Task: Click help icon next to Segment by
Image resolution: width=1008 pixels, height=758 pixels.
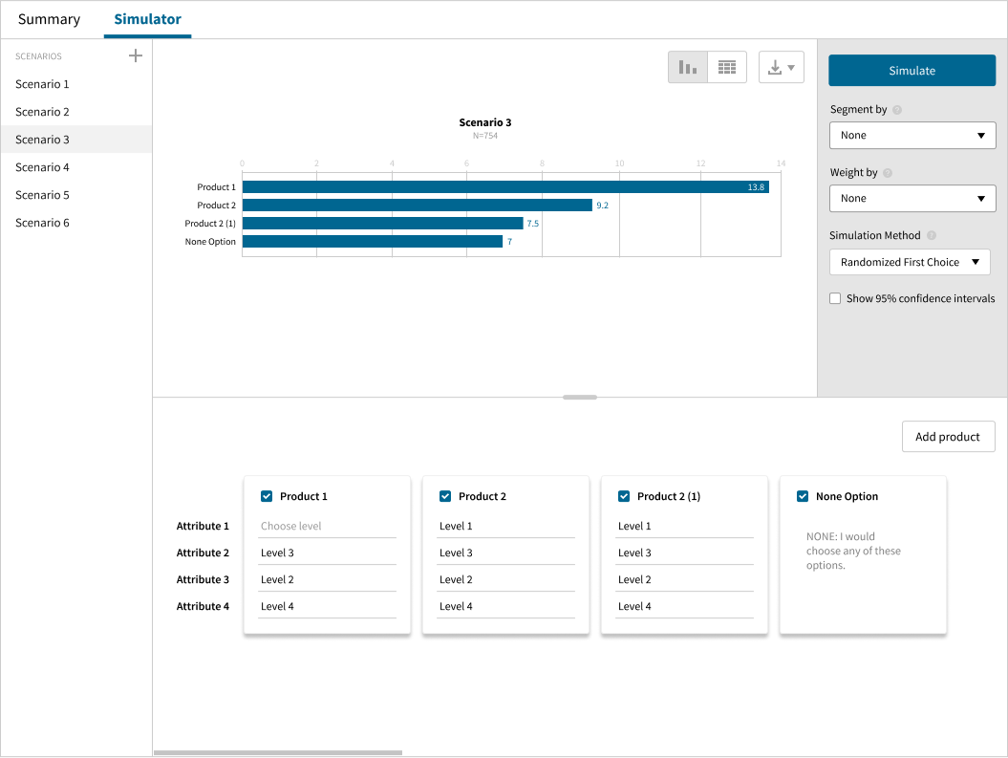Action: pos(897,110)
